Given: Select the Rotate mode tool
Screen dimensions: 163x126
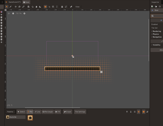Looking at the screenshot, I should (20, 7).
